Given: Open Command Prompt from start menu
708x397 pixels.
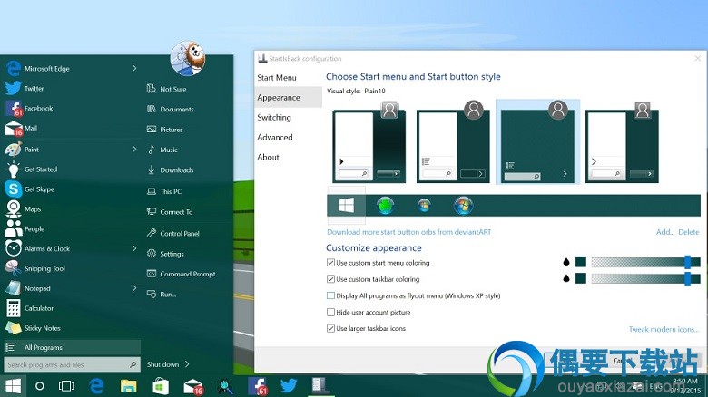Looking at the screenshot, I should (182, 274).
